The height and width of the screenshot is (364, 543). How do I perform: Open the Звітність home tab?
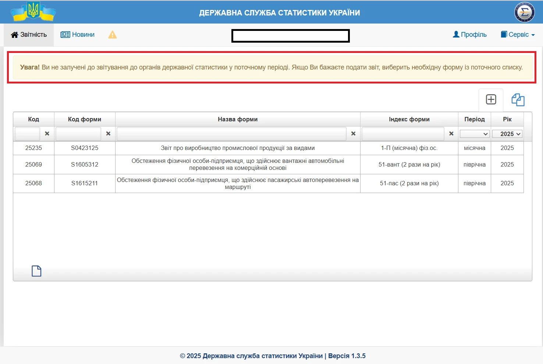coord(29,35)
